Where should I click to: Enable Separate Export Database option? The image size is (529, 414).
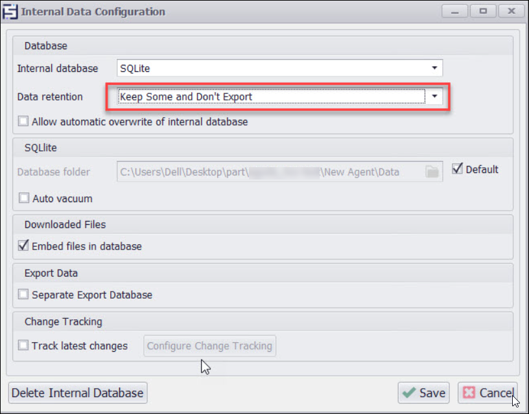click(x=24, y=295)
